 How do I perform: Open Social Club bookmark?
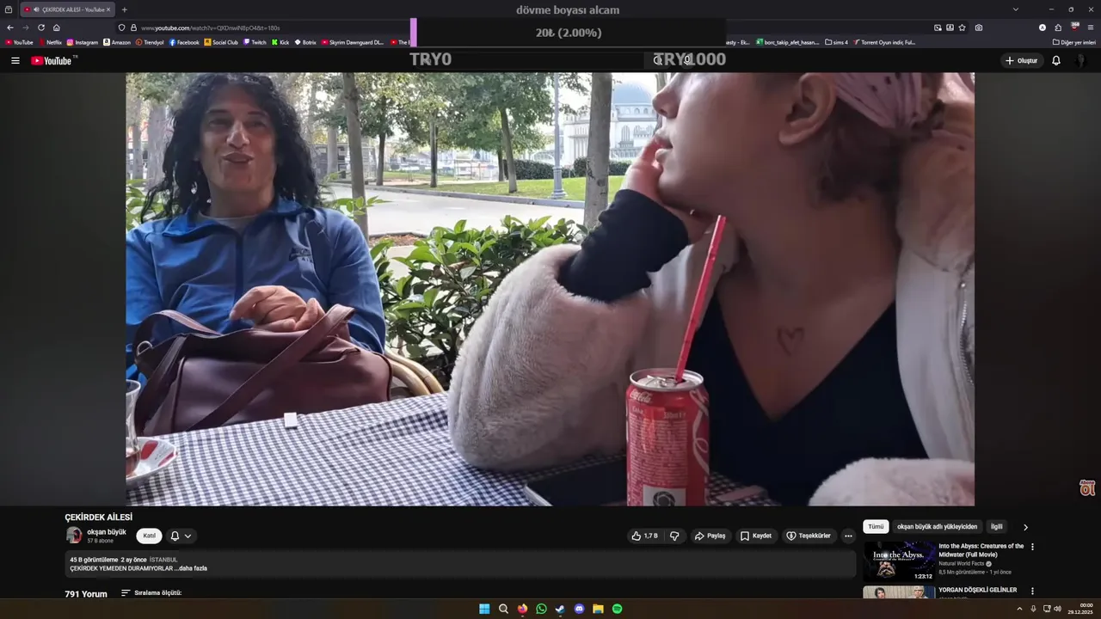[221, 42]
